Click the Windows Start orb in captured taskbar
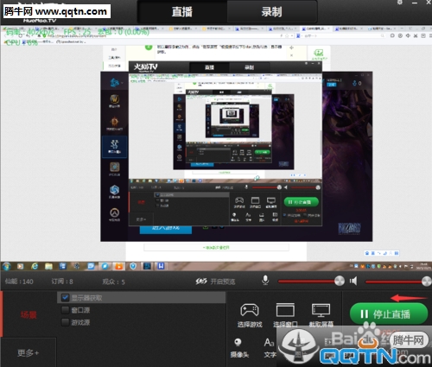The height and width of the screenshot is (367, 432). coord(6,266)
